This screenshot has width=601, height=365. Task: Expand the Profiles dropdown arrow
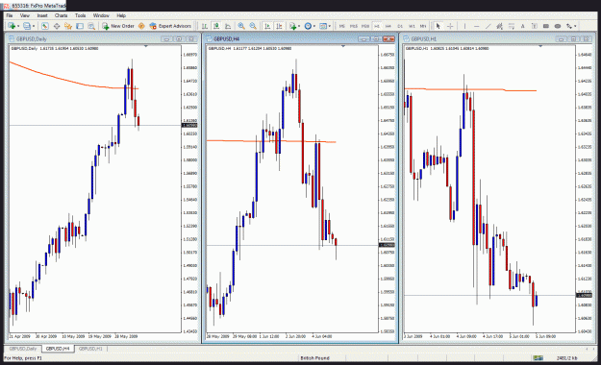(x=34, y=26)
